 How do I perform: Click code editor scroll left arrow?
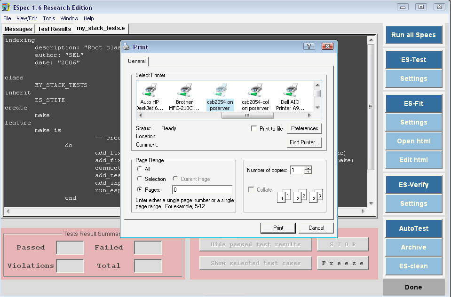click(8, 211)
